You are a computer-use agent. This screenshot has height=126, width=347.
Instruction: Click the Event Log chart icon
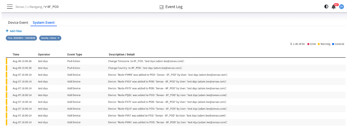point(161,7)
